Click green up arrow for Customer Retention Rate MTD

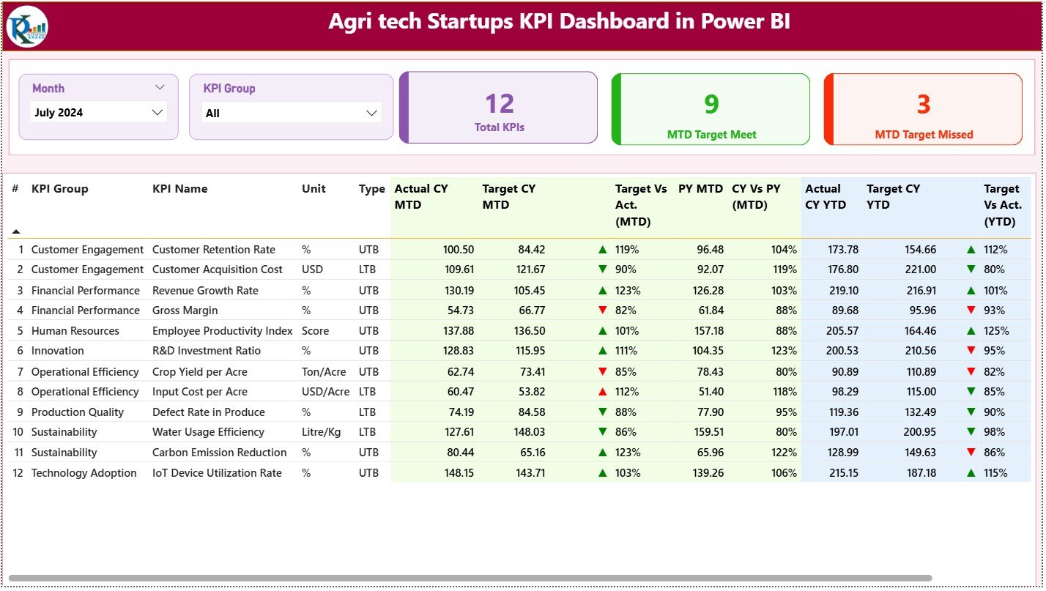(x=603, y=250)
